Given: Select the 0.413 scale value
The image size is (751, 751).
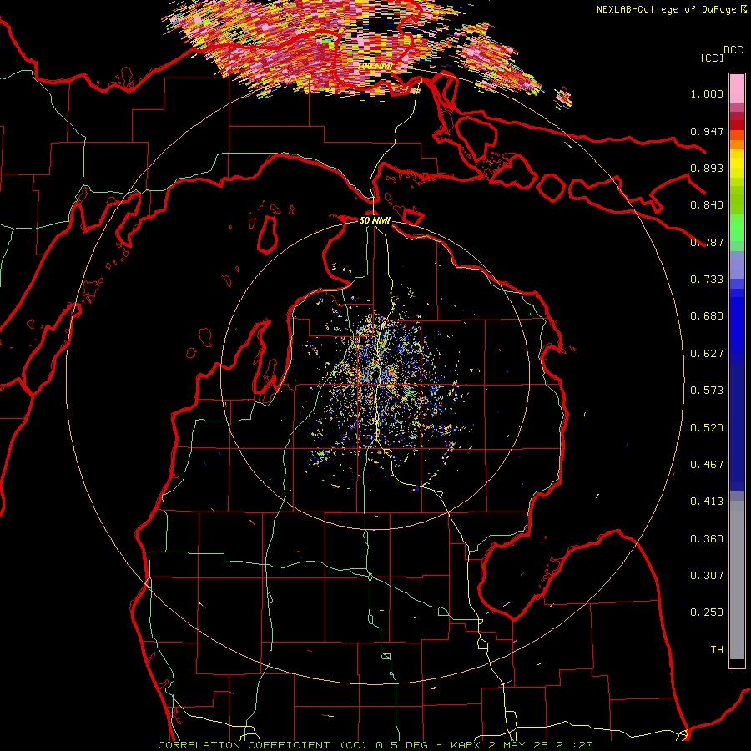Looking at the screenshot, I should [x=707, y=502].
